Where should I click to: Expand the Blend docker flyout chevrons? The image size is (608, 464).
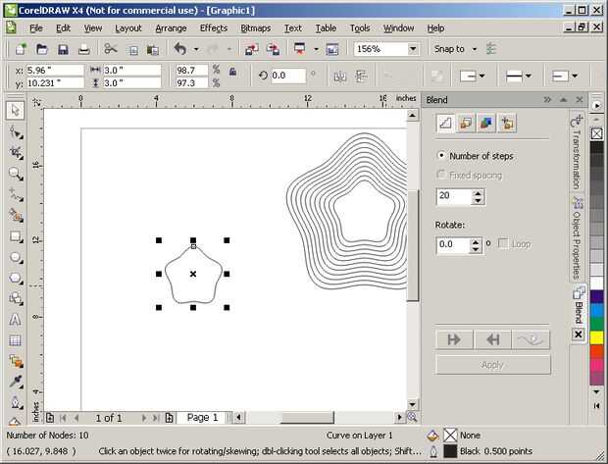(x=547, y=100)
